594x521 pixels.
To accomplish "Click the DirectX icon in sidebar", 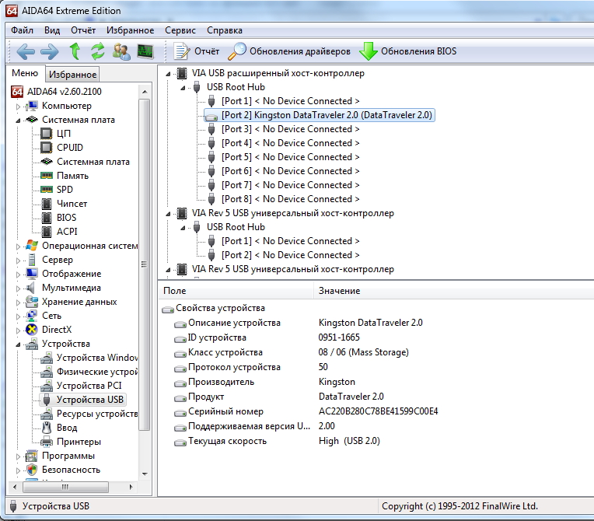I will tap(32, 330).
